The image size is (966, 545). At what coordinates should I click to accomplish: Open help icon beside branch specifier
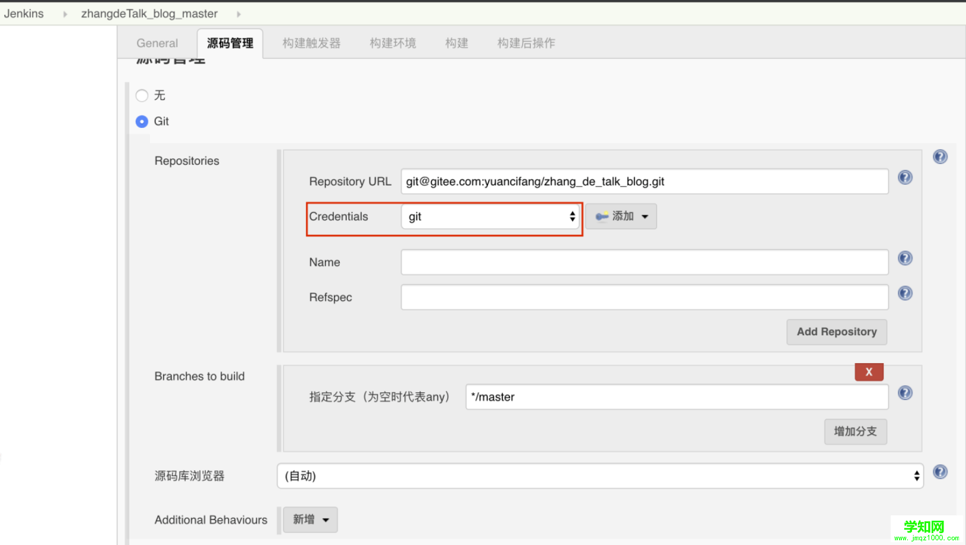click(905, 393)
